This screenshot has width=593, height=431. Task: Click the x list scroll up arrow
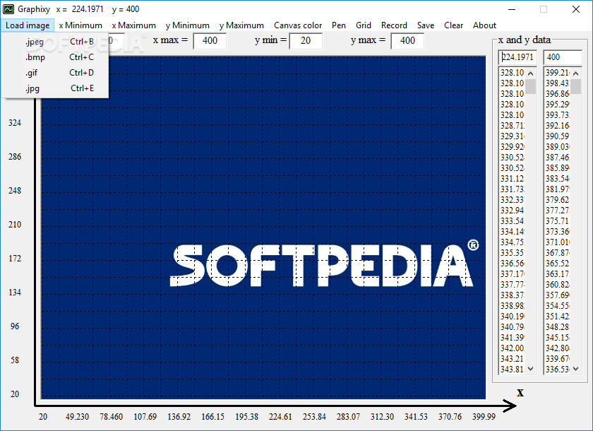click(531, 73)
